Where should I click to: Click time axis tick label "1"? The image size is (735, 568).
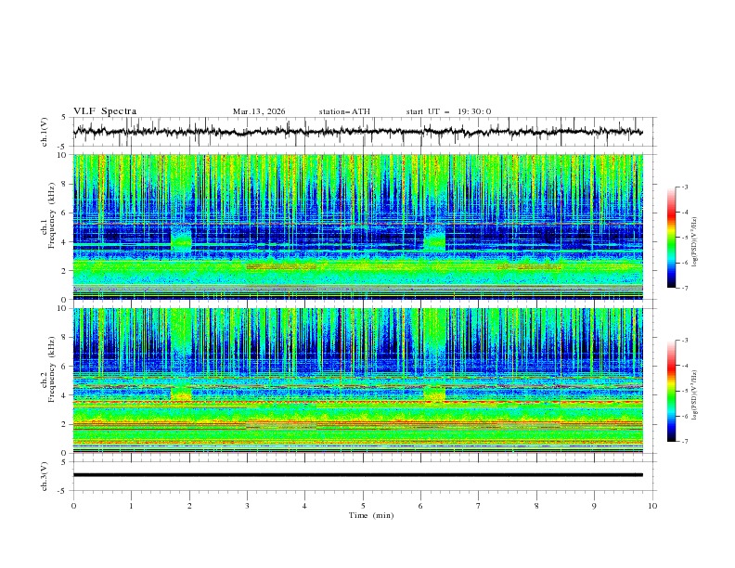click(131, 506)
